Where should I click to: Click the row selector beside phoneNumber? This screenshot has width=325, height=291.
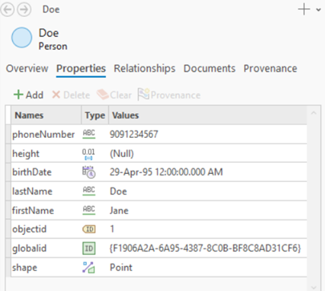(x=8, y=134)
